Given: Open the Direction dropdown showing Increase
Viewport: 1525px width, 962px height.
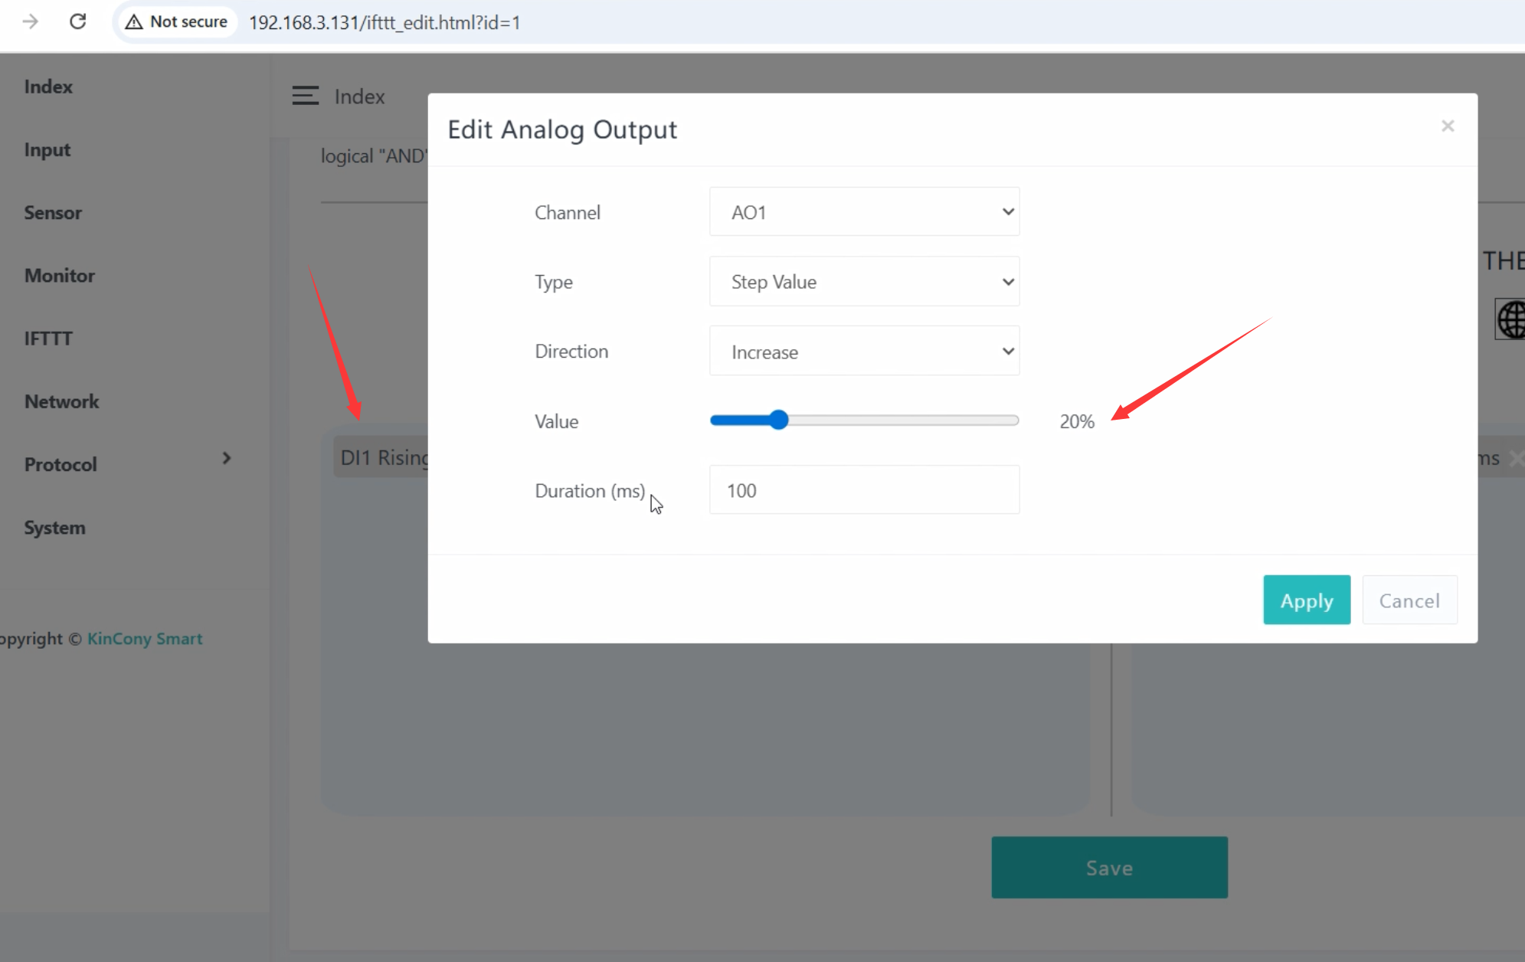Looking at the screenshot, I should pyautogui.click(x=864, y=352).
